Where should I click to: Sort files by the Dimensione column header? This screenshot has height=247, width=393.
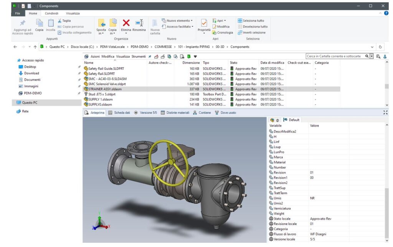191,63
